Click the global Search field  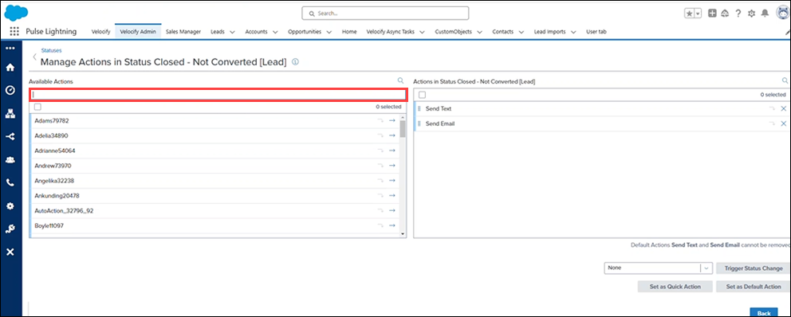coord(385,13)
